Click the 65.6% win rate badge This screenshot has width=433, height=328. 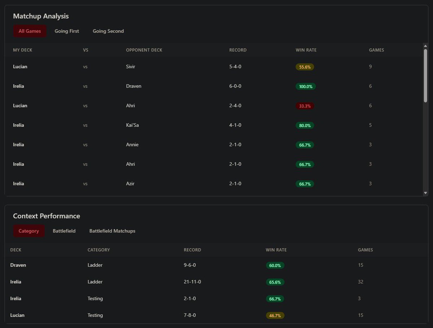point(275,282)
